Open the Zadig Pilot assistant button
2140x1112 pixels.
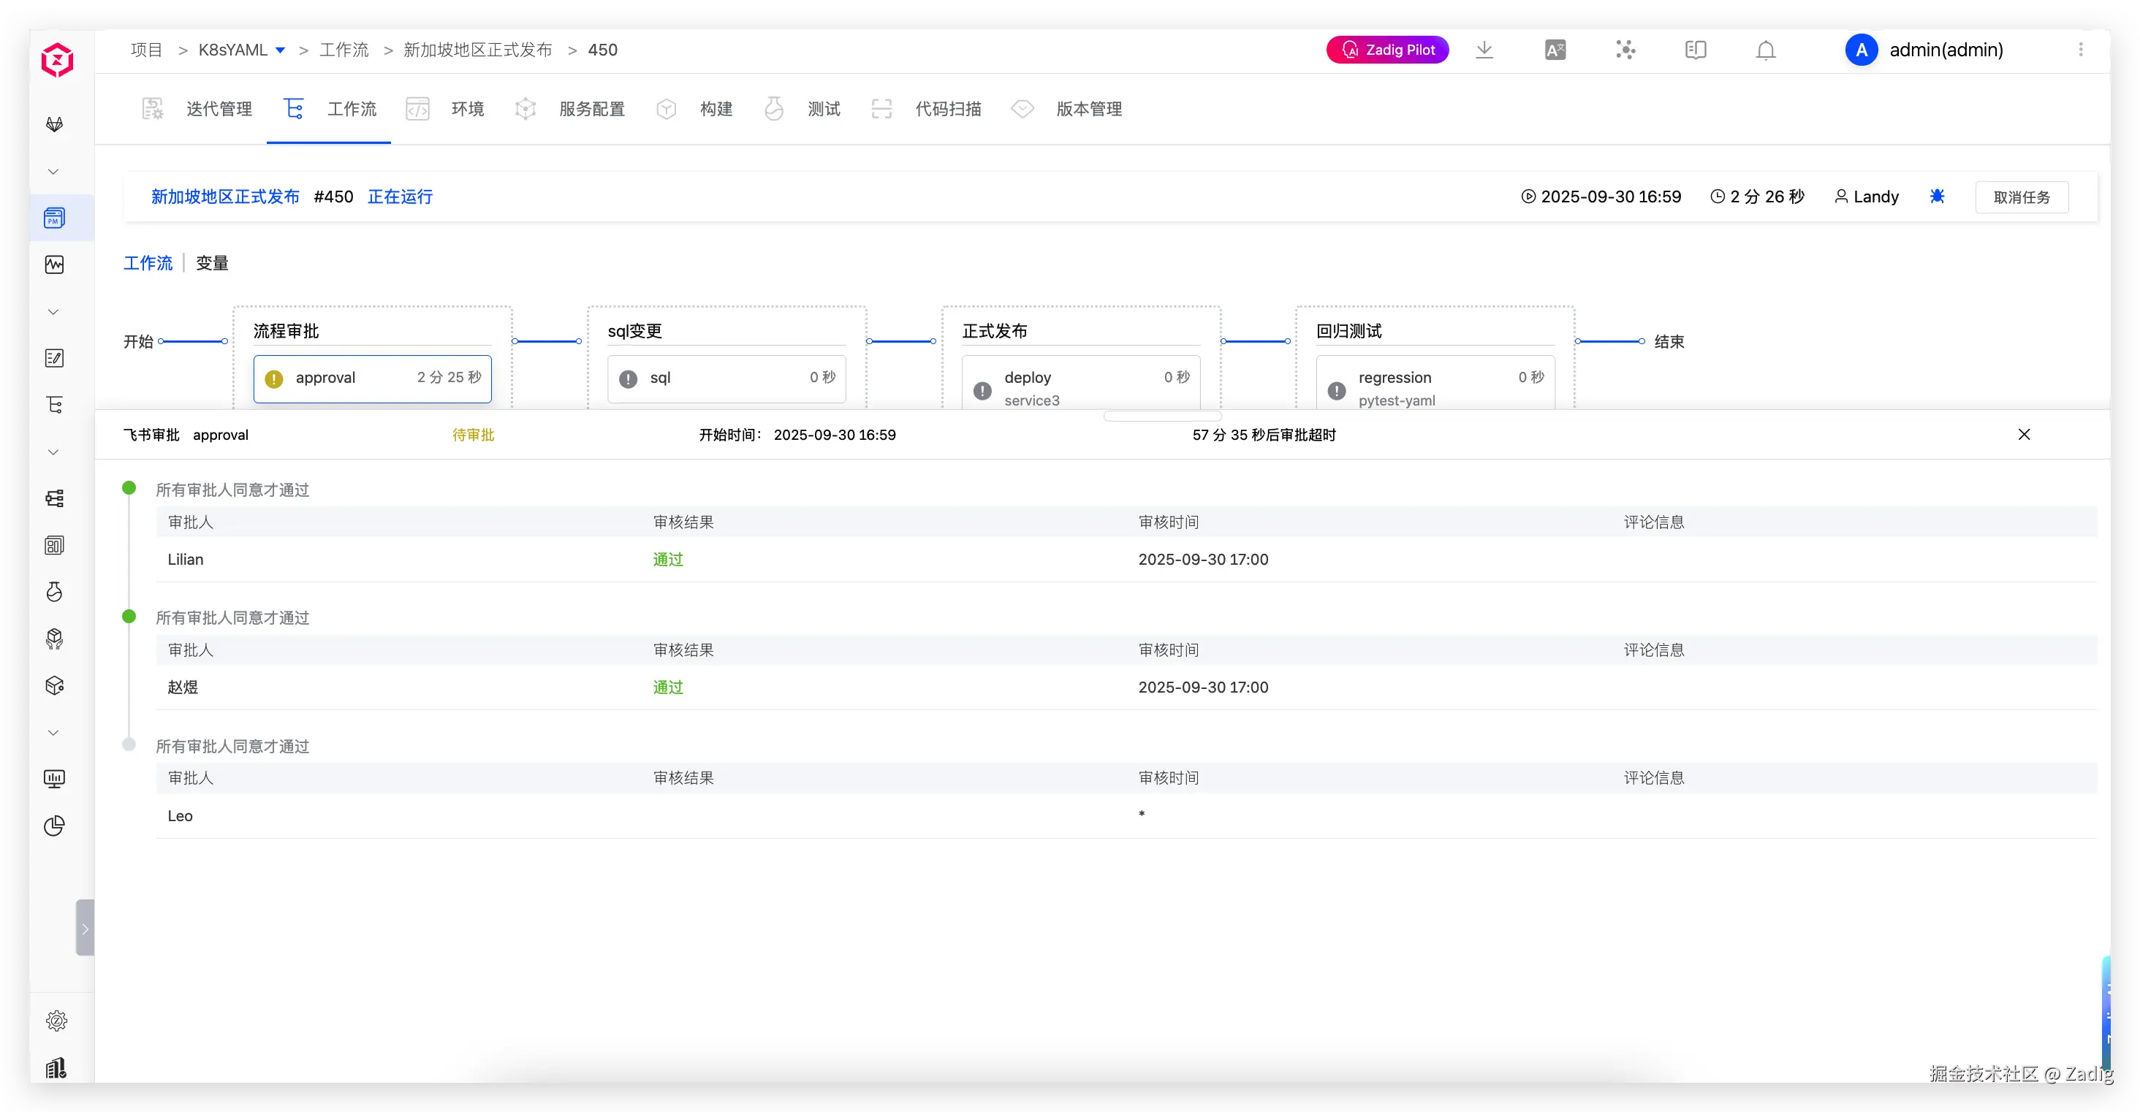pos(1386,50)
